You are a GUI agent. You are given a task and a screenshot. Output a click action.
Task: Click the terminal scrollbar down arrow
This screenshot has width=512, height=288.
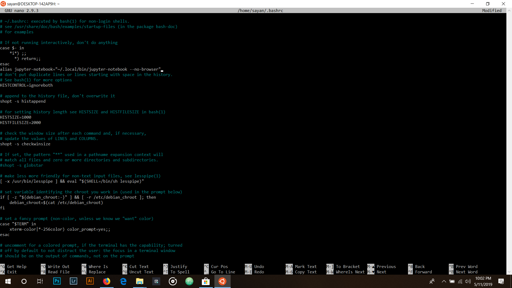(509, 272)
